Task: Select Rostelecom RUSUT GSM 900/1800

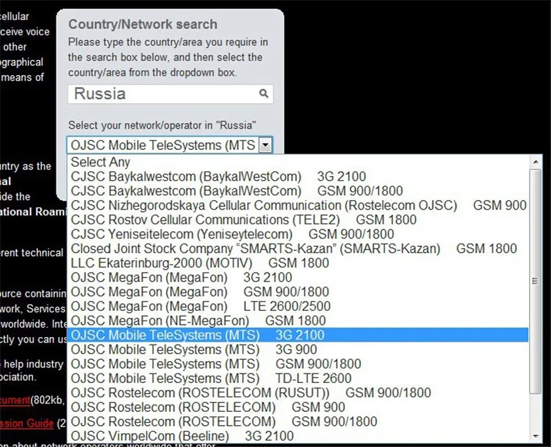Action: coord(298,392)
